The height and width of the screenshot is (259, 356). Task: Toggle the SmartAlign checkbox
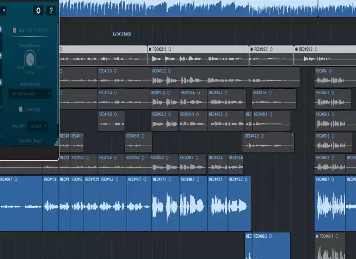coord(21,110)
